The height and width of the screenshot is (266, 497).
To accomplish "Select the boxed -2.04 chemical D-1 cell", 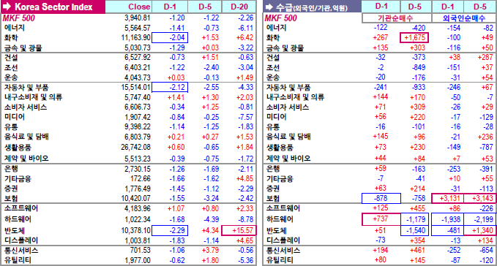I will [x=170, y=38].
